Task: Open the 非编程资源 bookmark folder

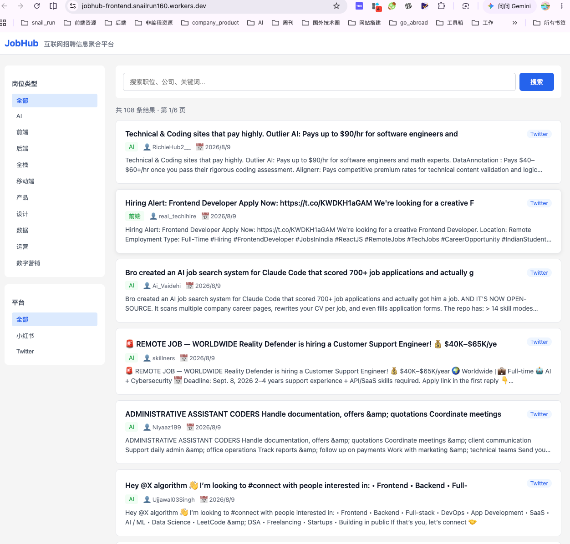Action: click(x=154, y=22)
